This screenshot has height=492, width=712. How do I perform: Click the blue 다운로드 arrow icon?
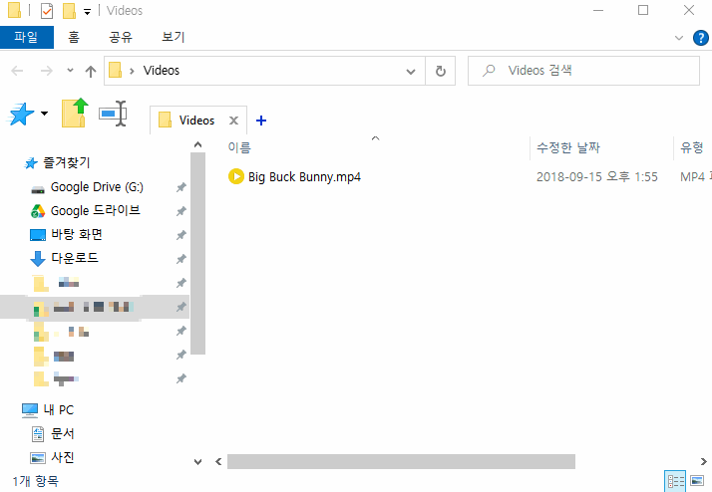pyautogui.click(x=38, y=259)
